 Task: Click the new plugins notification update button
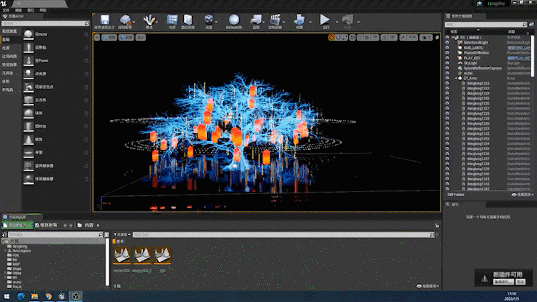pos(504,282)
